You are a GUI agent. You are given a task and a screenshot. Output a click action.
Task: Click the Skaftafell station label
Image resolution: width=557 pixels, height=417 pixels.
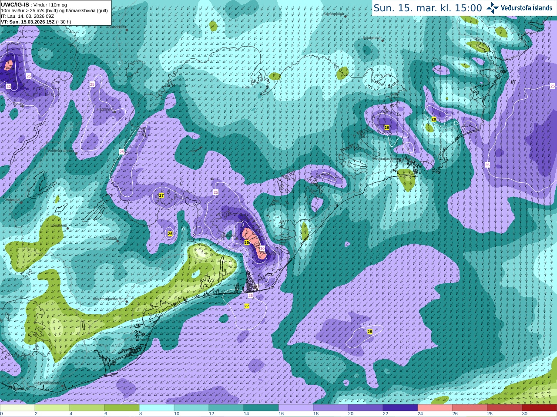[x=228, y=235]
